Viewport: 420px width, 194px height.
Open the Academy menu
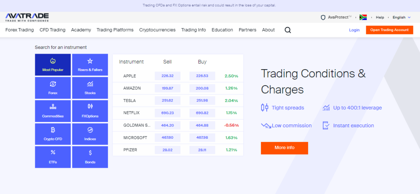(x=81, y=30)
